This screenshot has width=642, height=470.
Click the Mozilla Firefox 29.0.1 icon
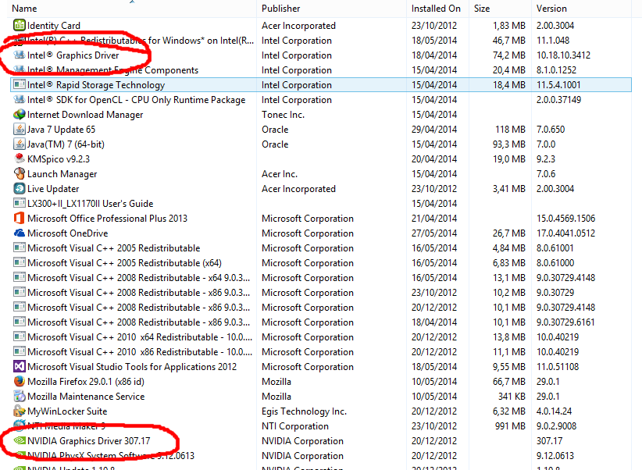tap(19, 381)
